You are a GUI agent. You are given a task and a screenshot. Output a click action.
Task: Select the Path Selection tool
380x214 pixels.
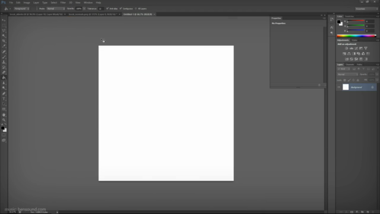click(x=4, y=104)
